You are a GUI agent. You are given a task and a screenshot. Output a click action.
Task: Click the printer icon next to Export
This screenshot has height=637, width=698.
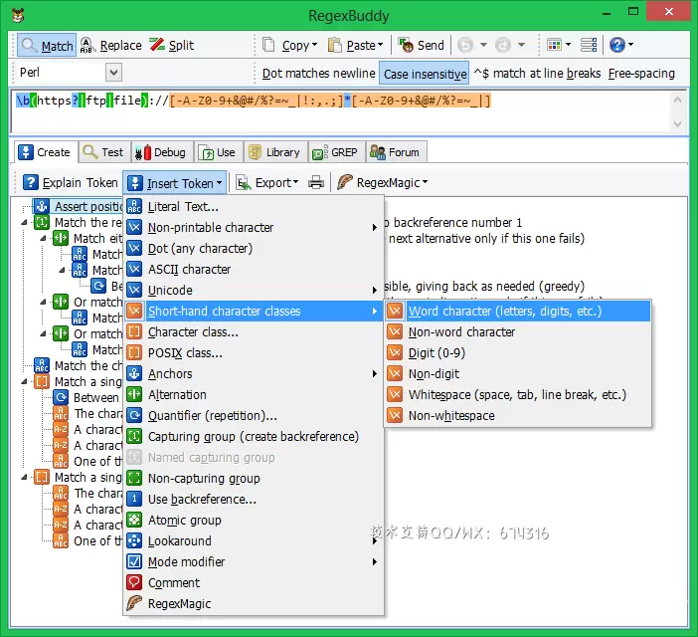316,182
